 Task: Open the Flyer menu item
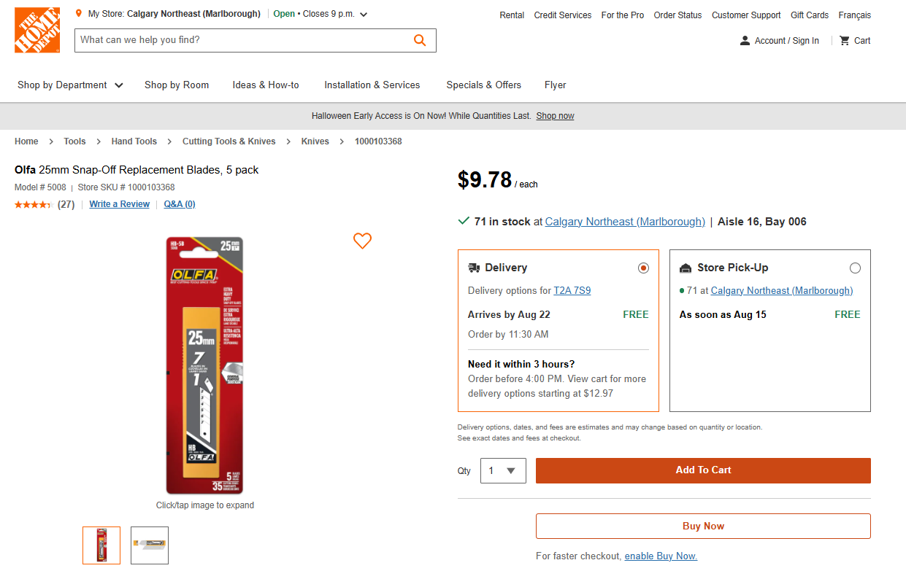tap(555, 85)
